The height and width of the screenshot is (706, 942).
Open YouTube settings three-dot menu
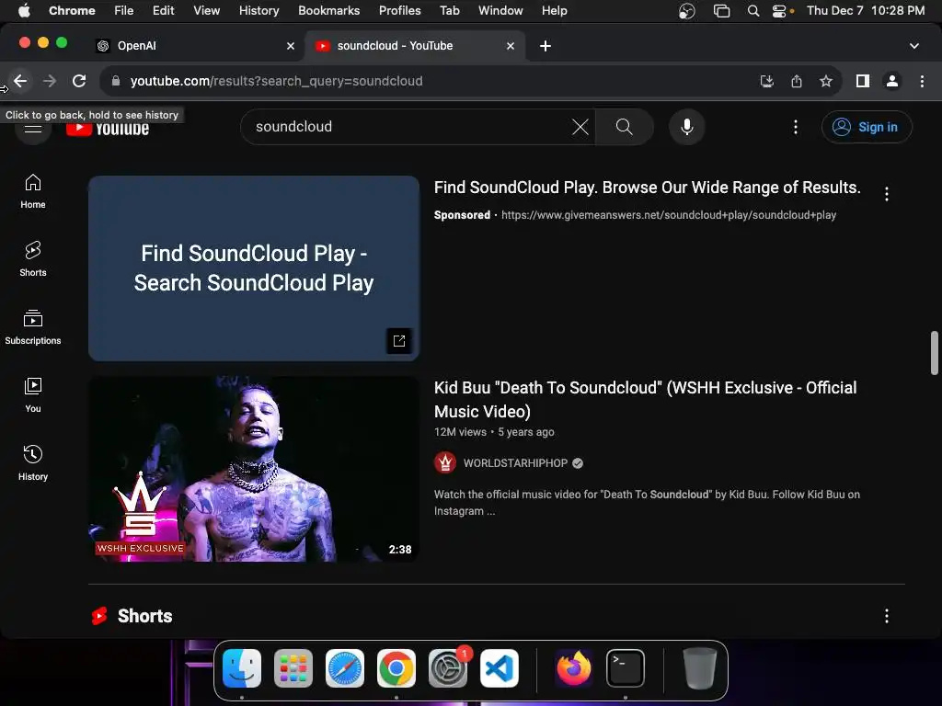796,127
